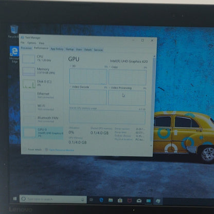Screen dimensions: 214x214
Task: Open the Bluetooth PAN performance entry
Action: [x=42, y=119]
